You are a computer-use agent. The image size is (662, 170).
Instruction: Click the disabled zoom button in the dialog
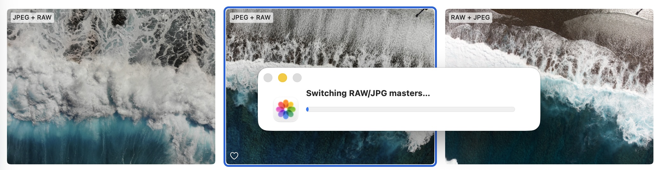pos(297,78)
